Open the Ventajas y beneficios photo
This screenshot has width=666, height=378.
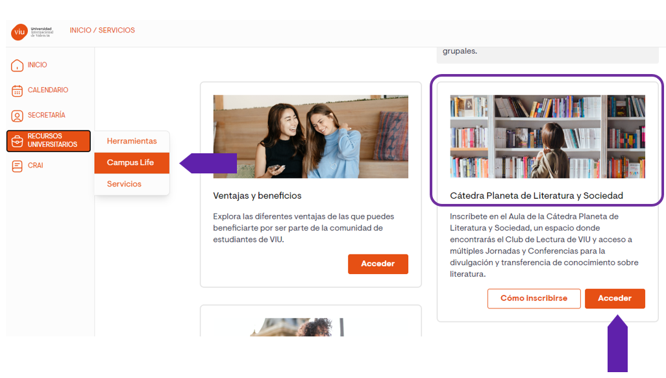(x=310, y=136)
